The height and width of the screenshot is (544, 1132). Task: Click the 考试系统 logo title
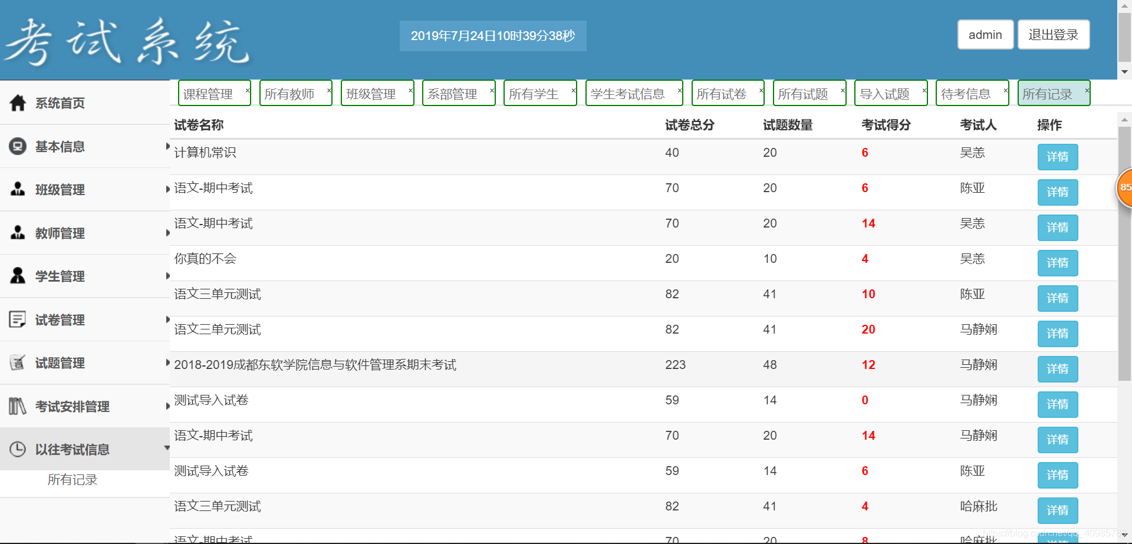[128, 41]
